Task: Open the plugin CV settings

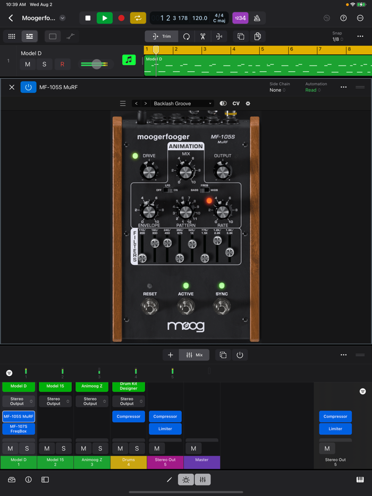Action: tap(236, 104)
